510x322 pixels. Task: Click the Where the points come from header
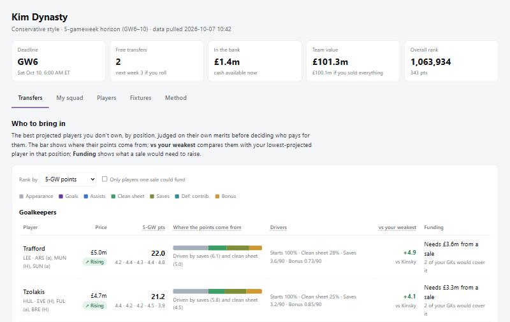click(x=207, y=227)
